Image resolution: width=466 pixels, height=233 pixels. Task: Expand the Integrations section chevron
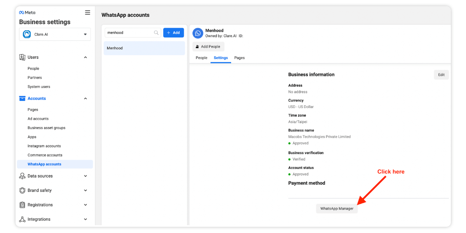tap(85, 219)
